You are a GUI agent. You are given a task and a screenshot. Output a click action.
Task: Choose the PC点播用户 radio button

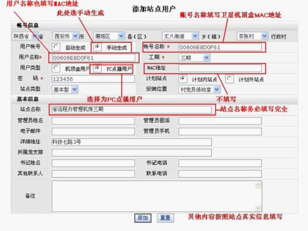pos(97,68)
